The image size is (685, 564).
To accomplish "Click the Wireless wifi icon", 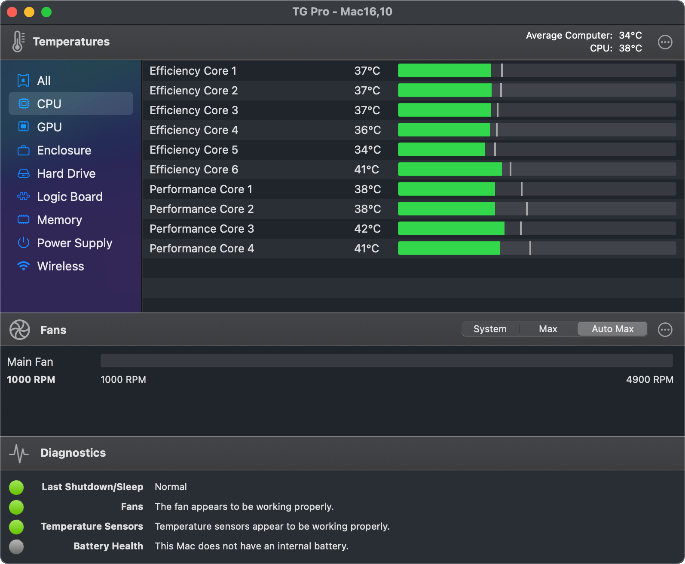I will click(24, 266).
